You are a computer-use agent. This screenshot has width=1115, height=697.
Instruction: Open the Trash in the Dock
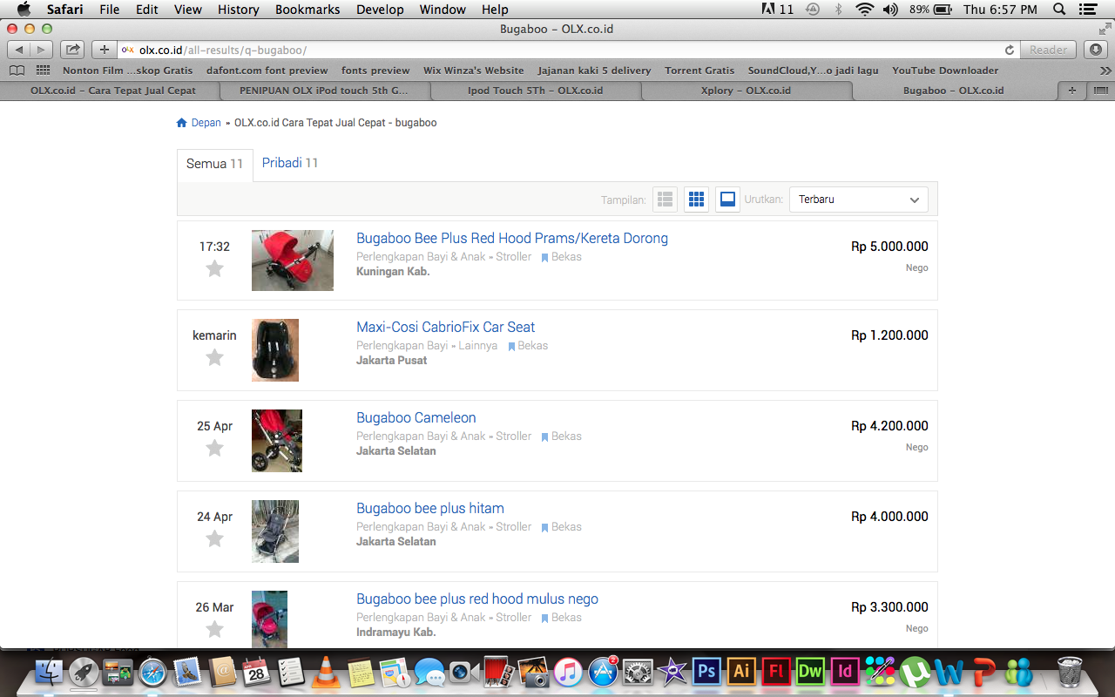pyautogui.click(x=1069, y=672)
